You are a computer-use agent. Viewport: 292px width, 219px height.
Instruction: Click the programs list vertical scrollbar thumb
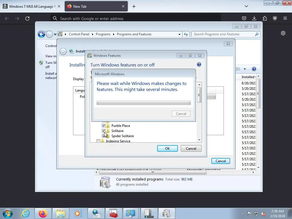[x=258, y=94]
